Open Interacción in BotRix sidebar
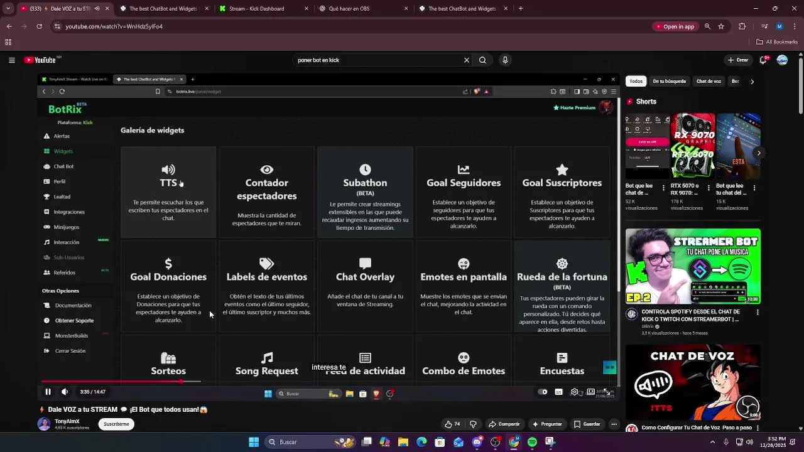 pyautogui.click(x=66, y=242)
